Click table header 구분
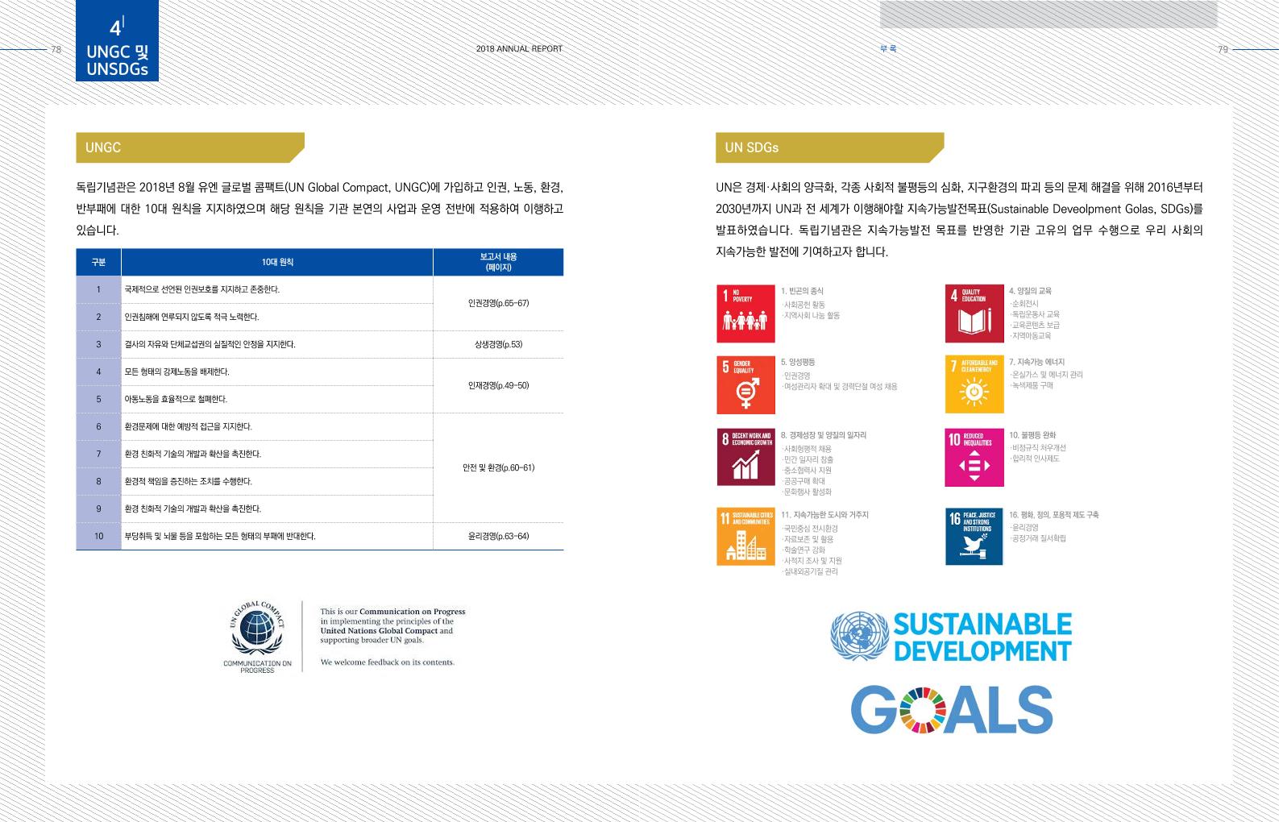1279x822 pixels. 98,262
